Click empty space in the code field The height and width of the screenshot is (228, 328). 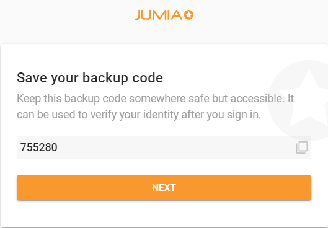coord(175,147)
